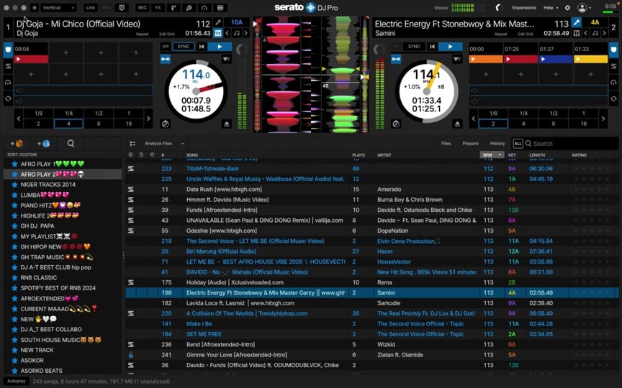Screen dimensions: 622x388
Task: Select cue points tab on deck 1
Action: click(x=9, y=50)
